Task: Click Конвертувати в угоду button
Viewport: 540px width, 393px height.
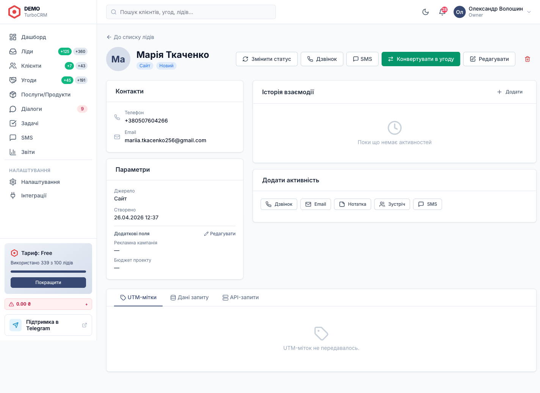Action: click(x=421, y=59)
